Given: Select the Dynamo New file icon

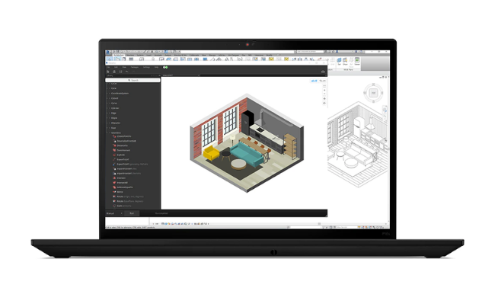Looking at the screenshot, I should [x=108, y=72].
